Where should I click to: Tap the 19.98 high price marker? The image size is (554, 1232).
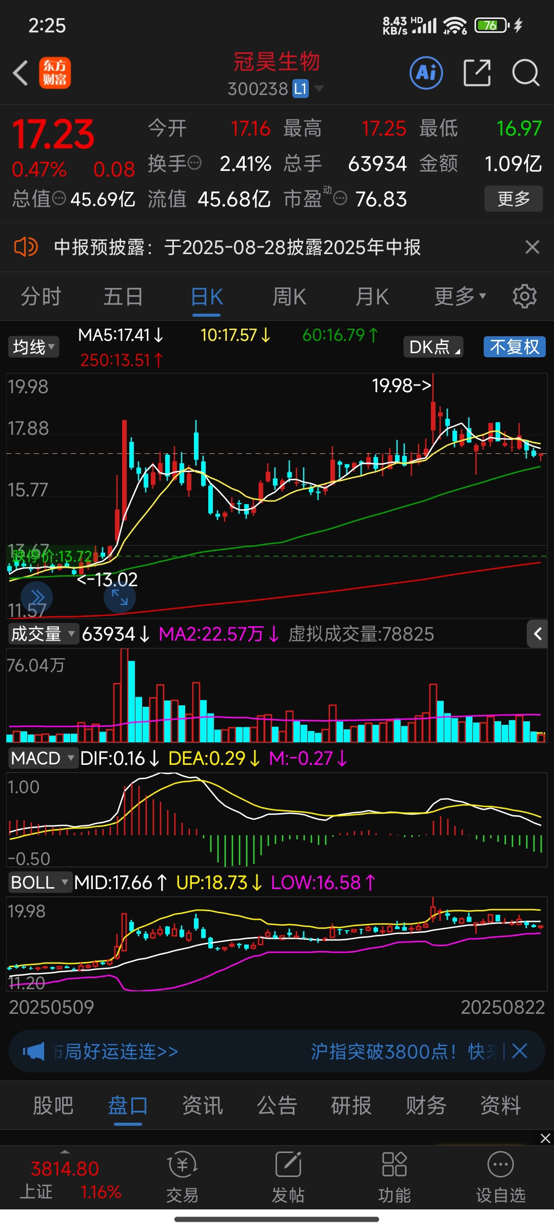[x=402, y=386]
